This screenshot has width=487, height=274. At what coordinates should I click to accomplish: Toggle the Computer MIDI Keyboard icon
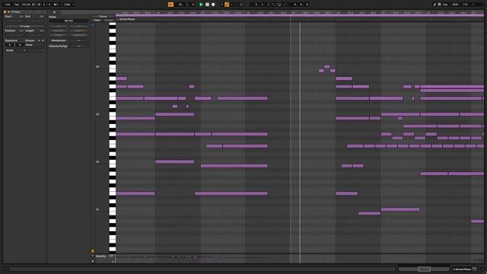click(440, 5)
